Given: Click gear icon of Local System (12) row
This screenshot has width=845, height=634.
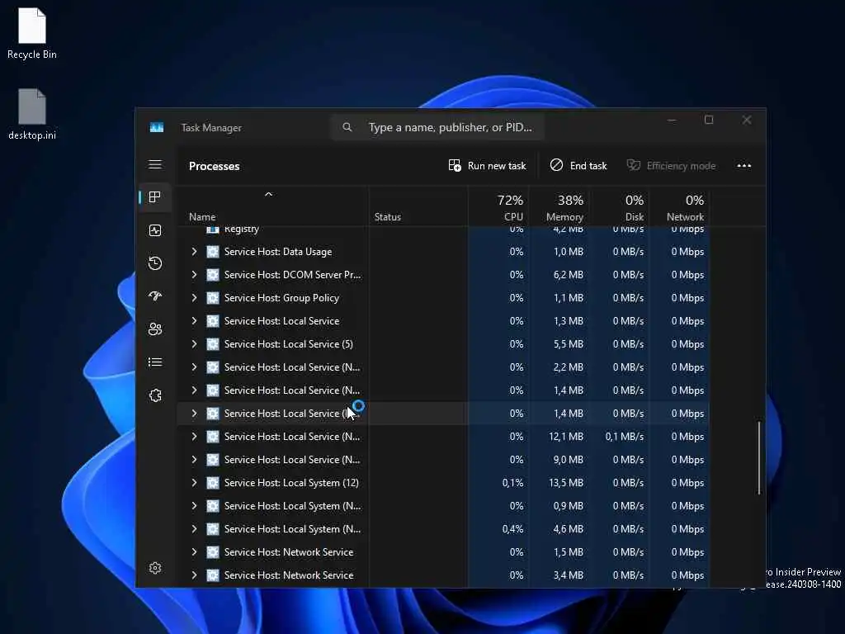Looking at the screenshot, I should click(213, 483).
